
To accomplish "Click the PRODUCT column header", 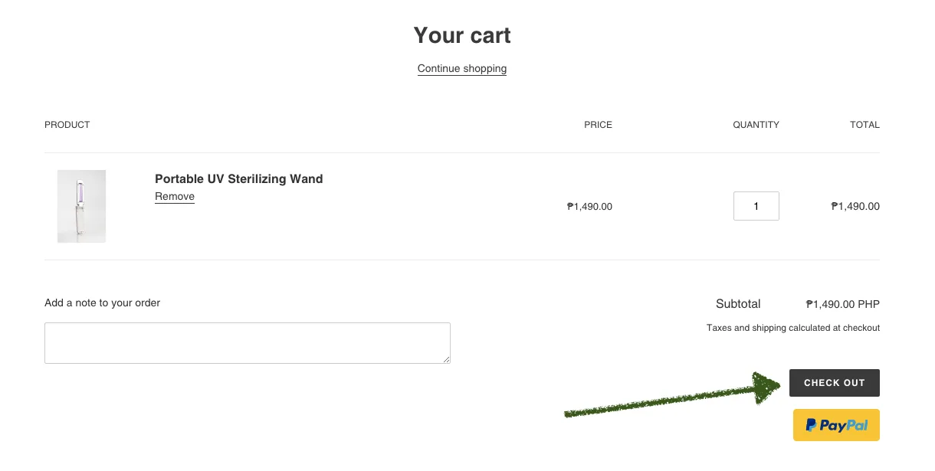I will coord(67,125).
